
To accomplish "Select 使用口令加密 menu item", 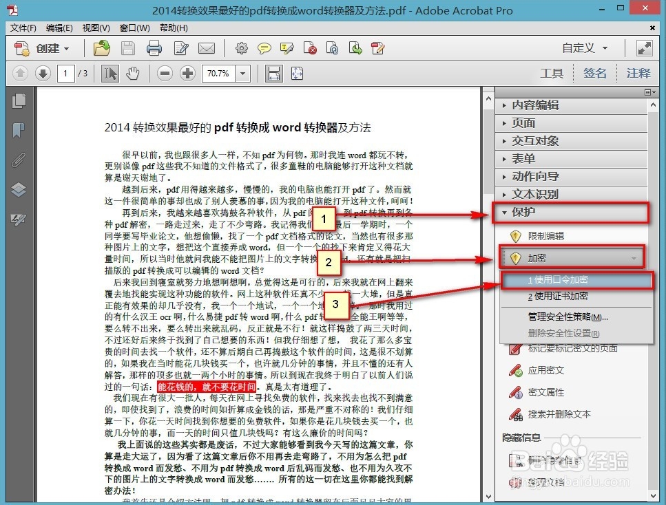I will tap(576, 280).
